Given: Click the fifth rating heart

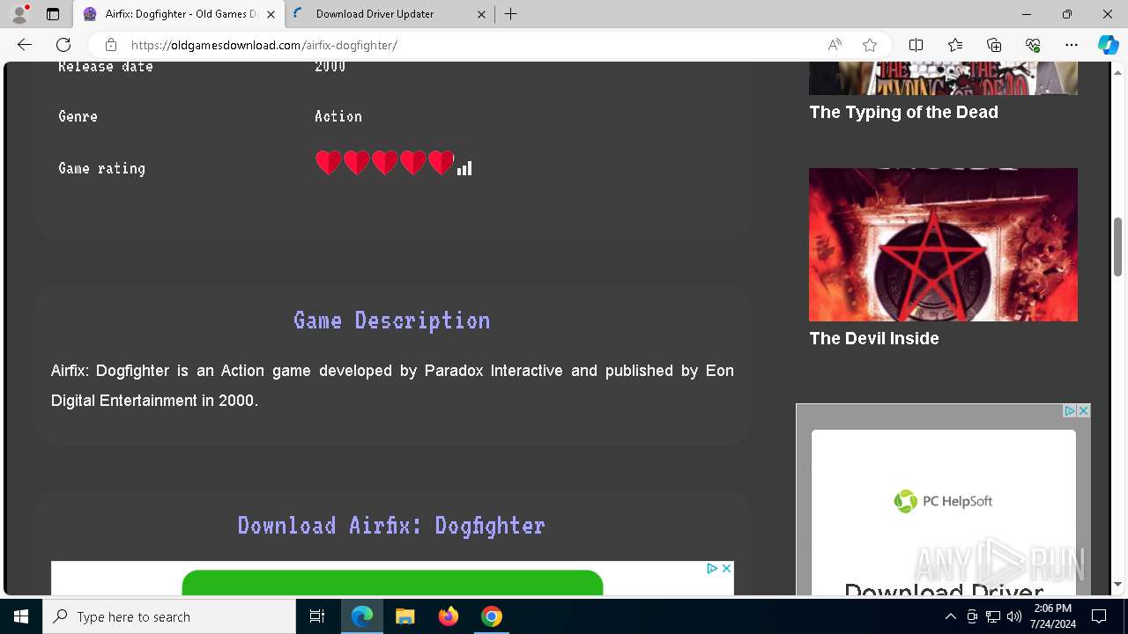Looking at the screenshot, I should [x=442, y=163].
